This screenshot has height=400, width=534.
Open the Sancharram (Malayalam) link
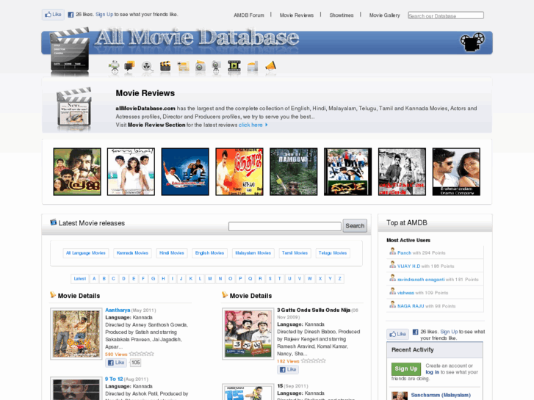click(x=441, y=396)
